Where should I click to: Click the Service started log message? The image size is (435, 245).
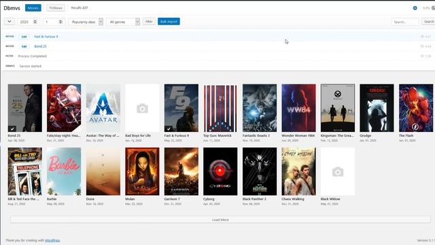pyautogui.click(x=31, y=66)
